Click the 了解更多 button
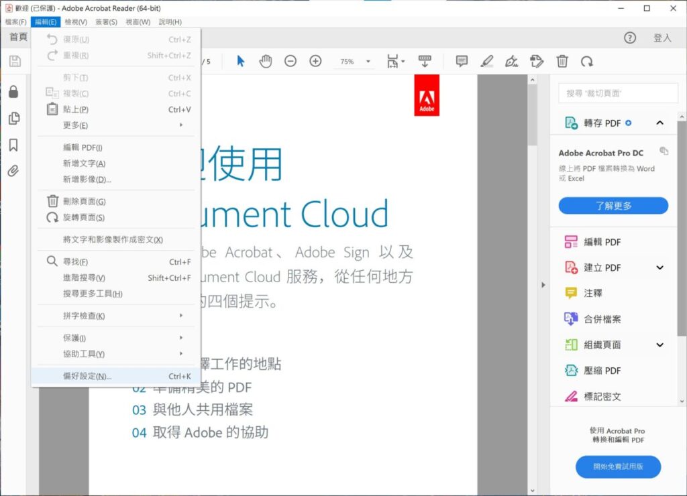The width and height of the screenshot is (687, 496). 613,206
